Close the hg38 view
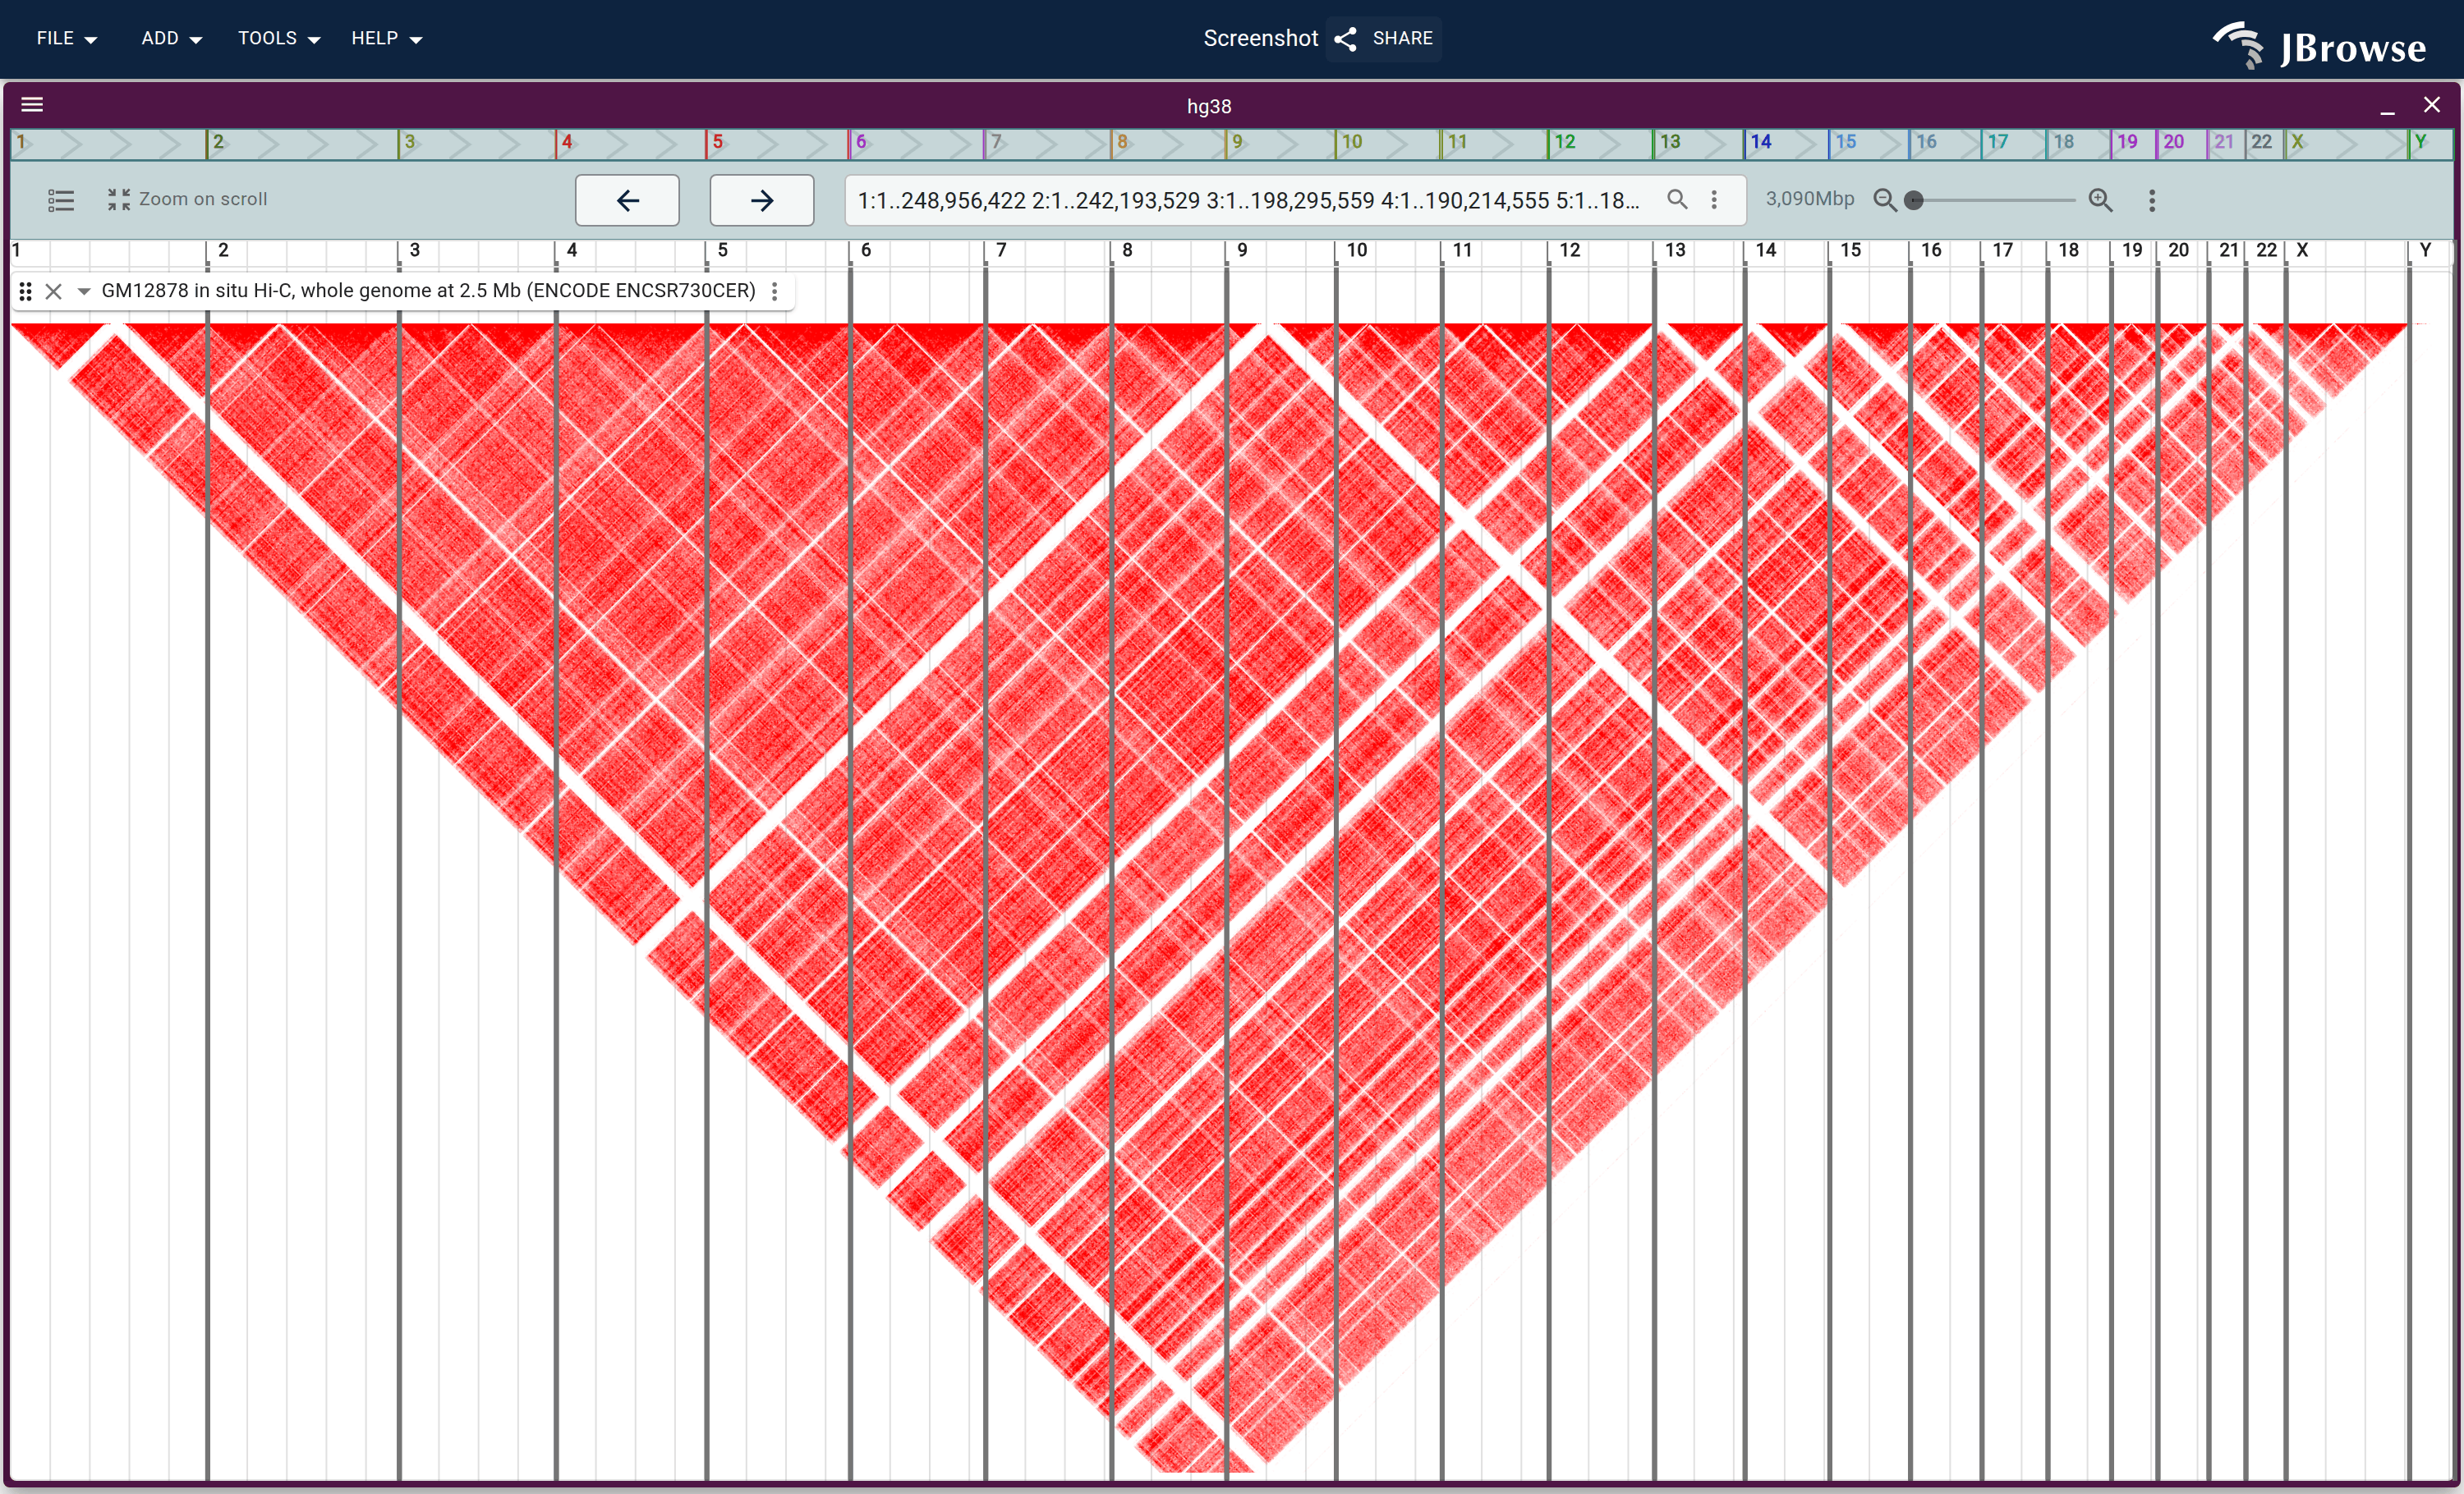Viewport: 2464px width, 1494px height. click(x=2432, y=105)
